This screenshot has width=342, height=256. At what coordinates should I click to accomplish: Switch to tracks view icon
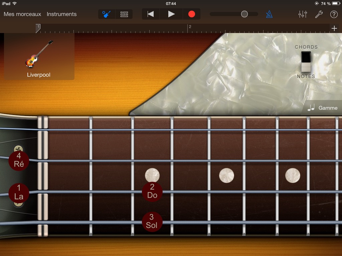coord(124,14)
